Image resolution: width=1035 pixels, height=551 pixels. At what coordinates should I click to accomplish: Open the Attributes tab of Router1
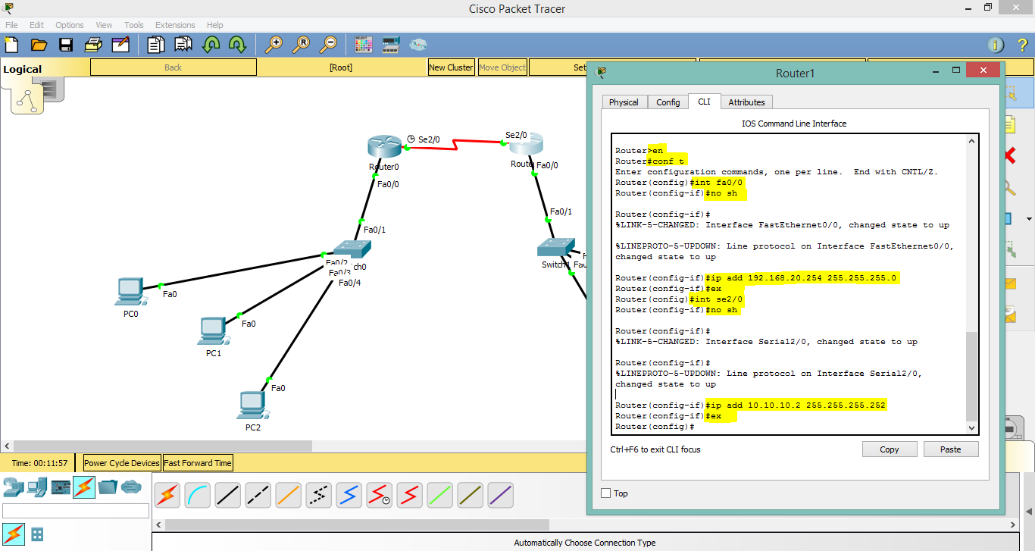tap(746, 102)
